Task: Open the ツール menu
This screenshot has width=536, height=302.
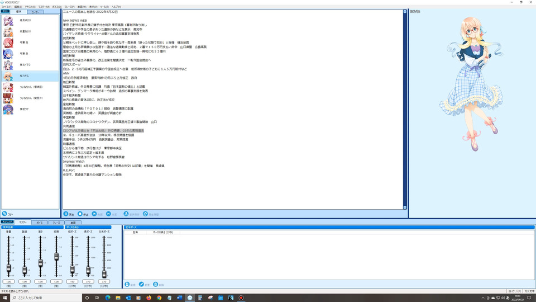Action: click(104, 7)
